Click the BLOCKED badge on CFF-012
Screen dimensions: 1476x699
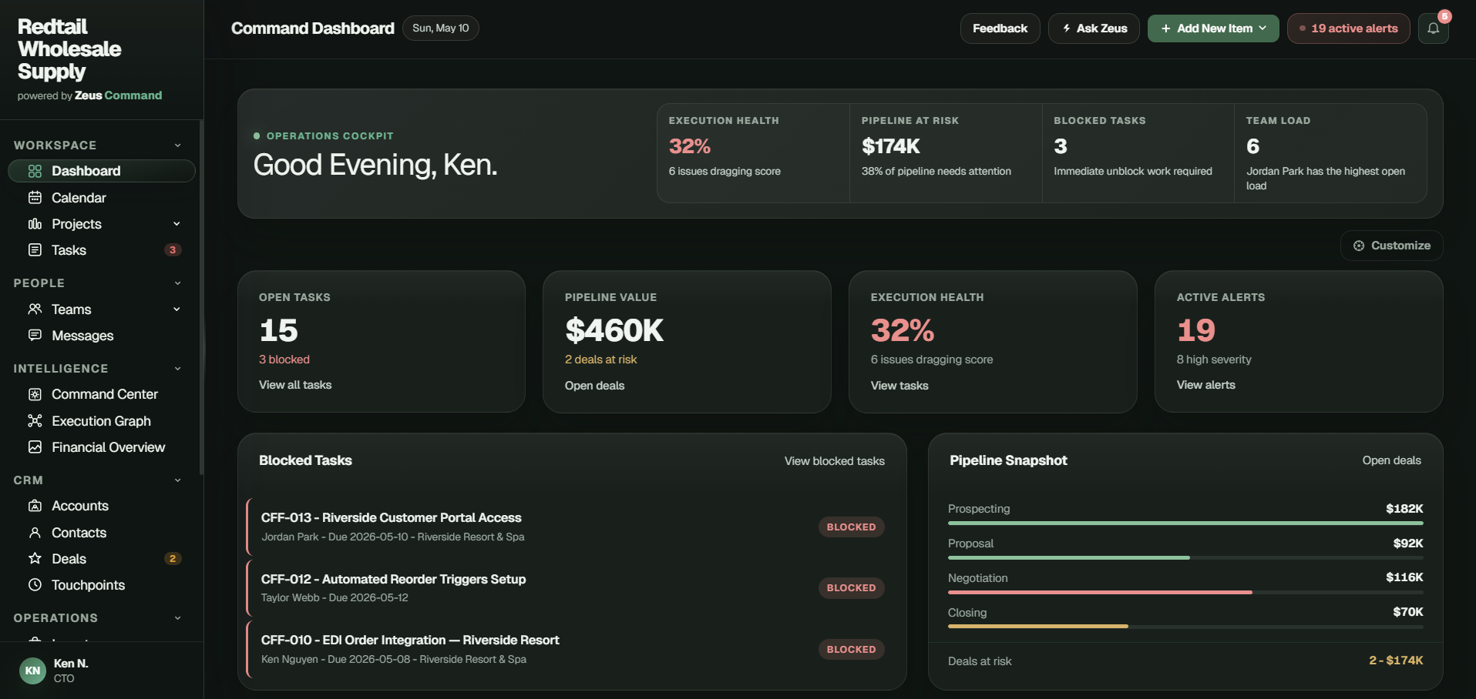[851, 588]
